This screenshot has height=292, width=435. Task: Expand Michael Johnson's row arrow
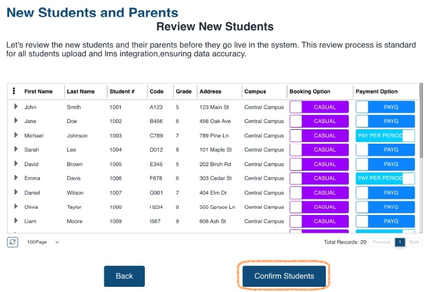[16, 136]
